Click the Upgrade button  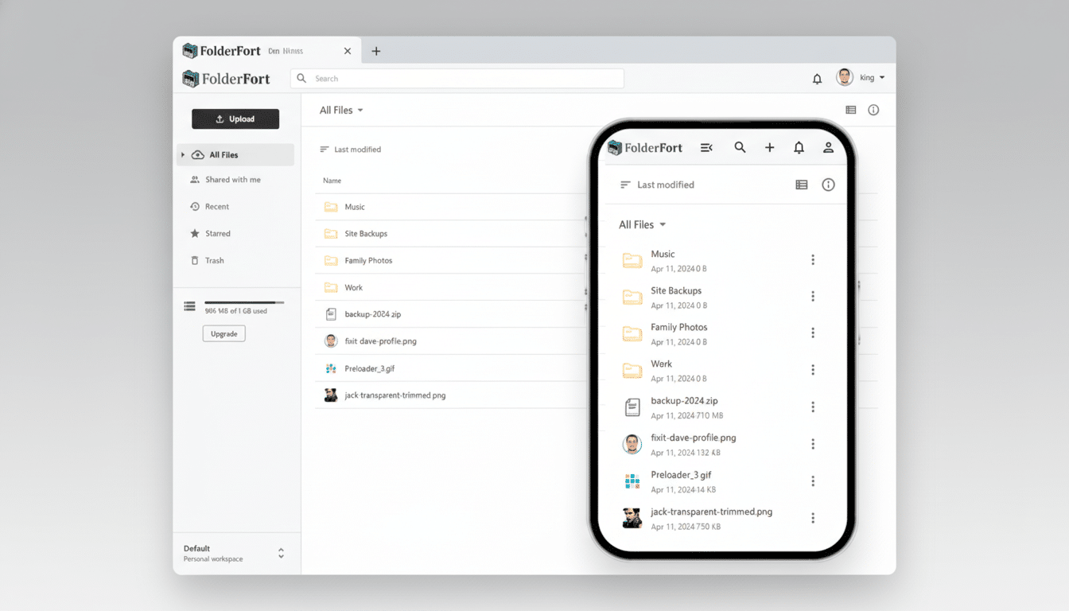(x=224, y=333)
